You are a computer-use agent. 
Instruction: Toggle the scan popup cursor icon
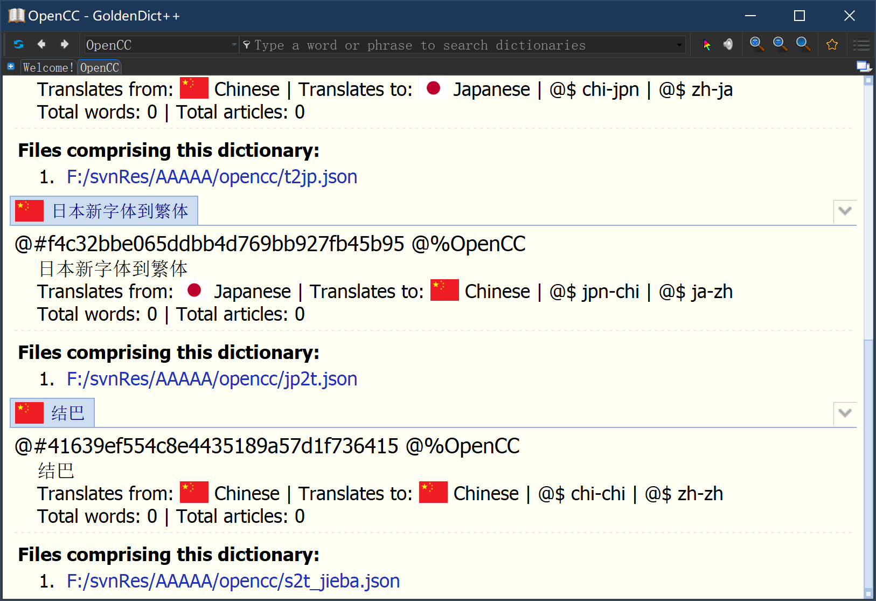[706, 45]
